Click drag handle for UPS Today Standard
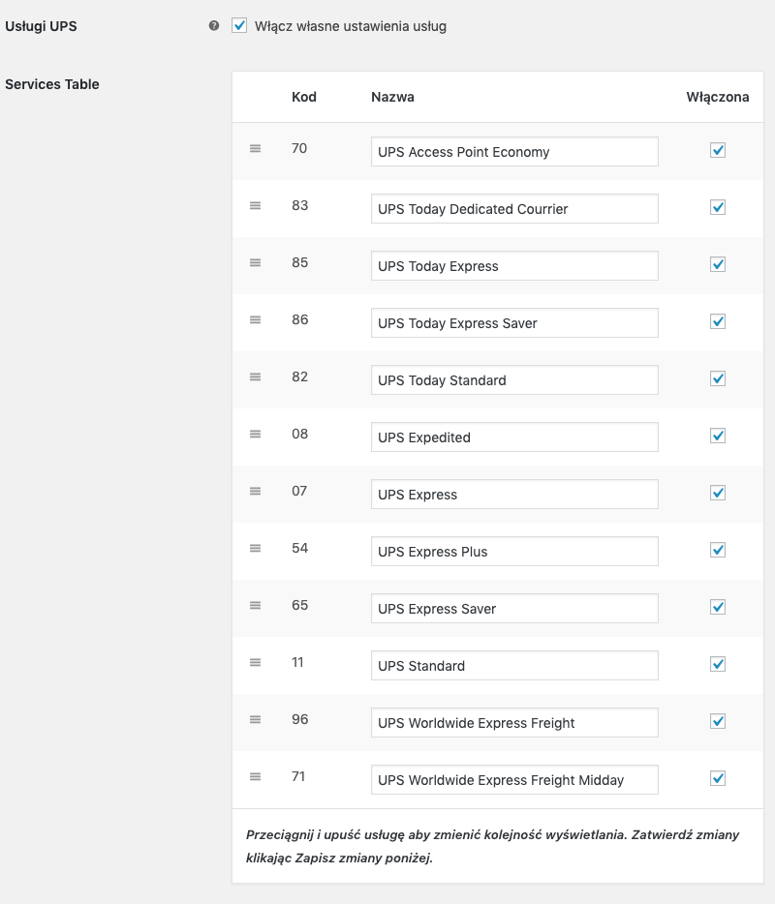 click(255, 377)
